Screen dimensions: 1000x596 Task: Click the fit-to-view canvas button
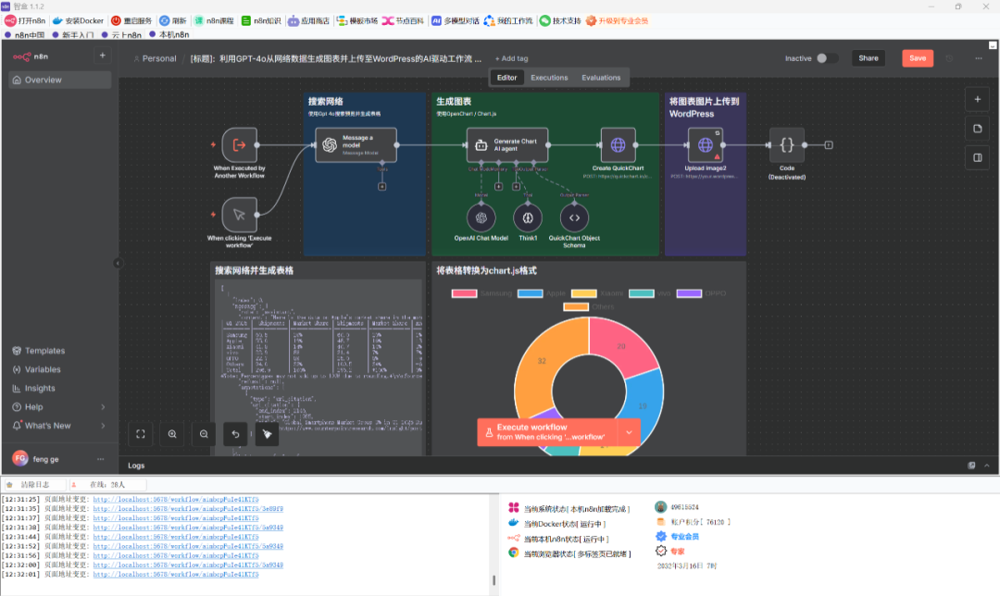[x=141, y=434]
